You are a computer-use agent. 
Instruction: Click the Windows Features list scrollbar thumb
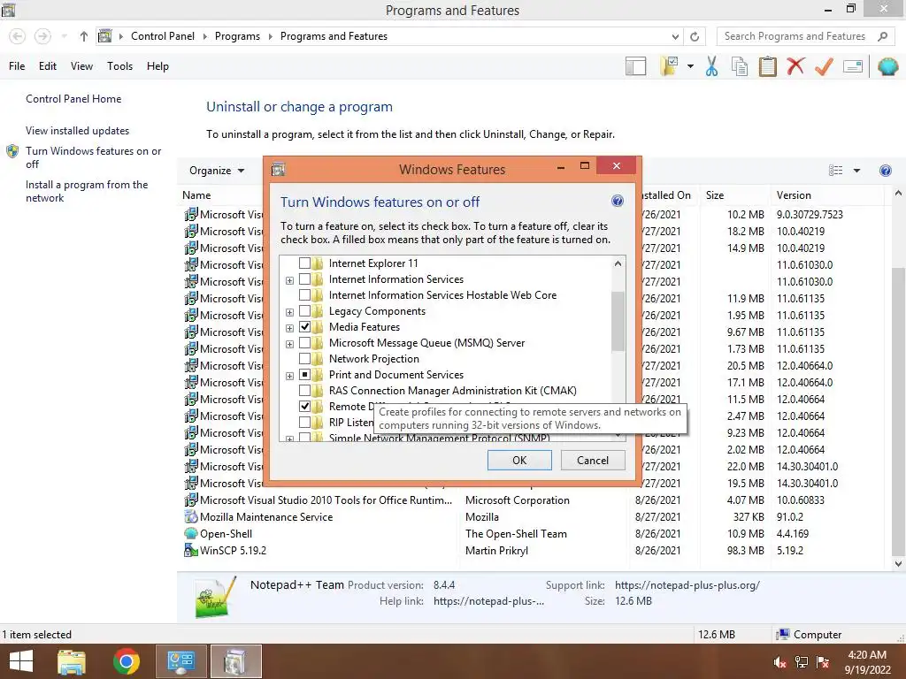click(618, 322)
